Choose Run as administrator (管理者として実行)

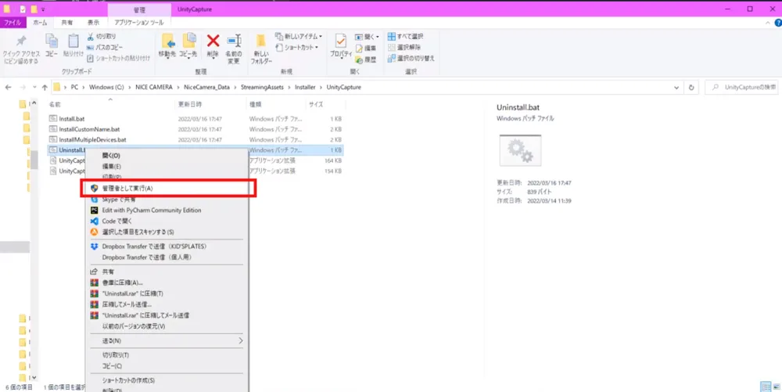pyautogui.click(x=167, y=189)
